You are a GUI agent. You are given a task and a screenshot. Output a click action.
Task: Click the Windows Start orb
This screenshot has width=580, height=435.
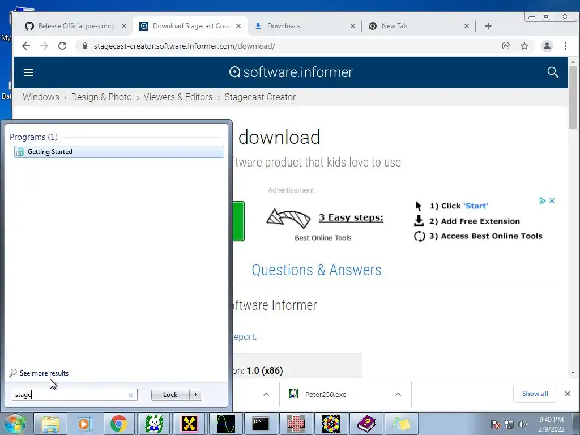point(15,424)
